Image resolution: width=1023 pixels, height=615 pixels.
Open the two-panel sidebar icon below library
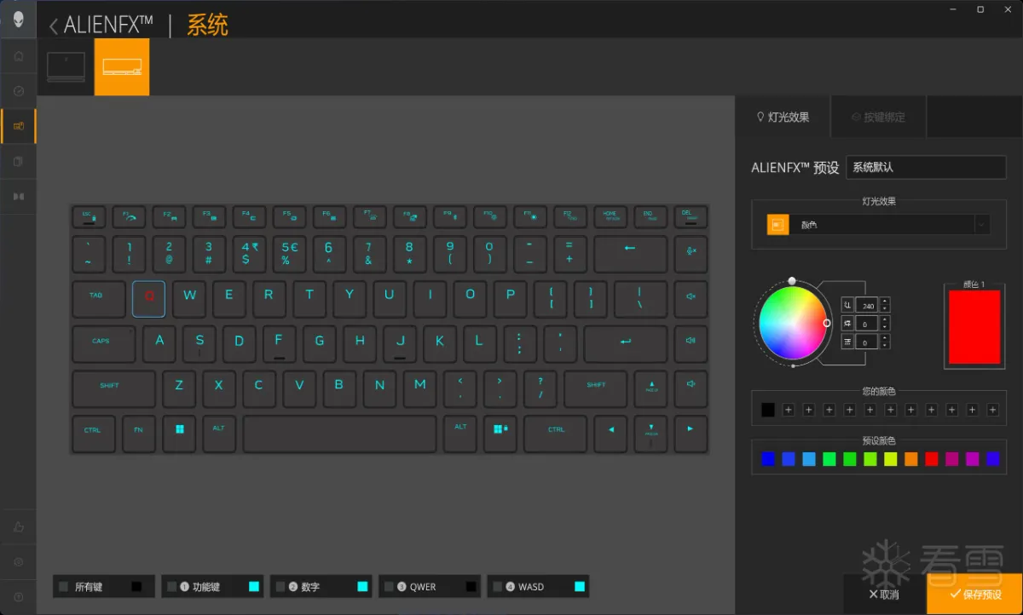point(18,196)
